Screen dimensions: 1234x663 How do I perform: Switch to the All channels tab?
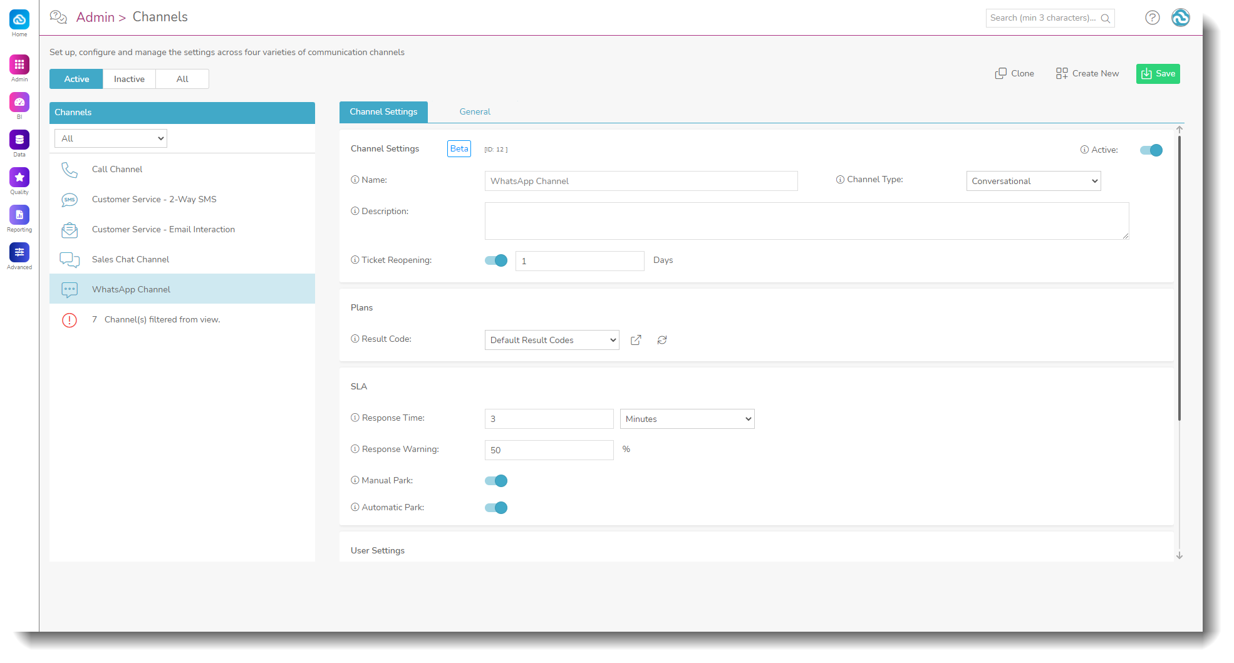click(182, 79)
